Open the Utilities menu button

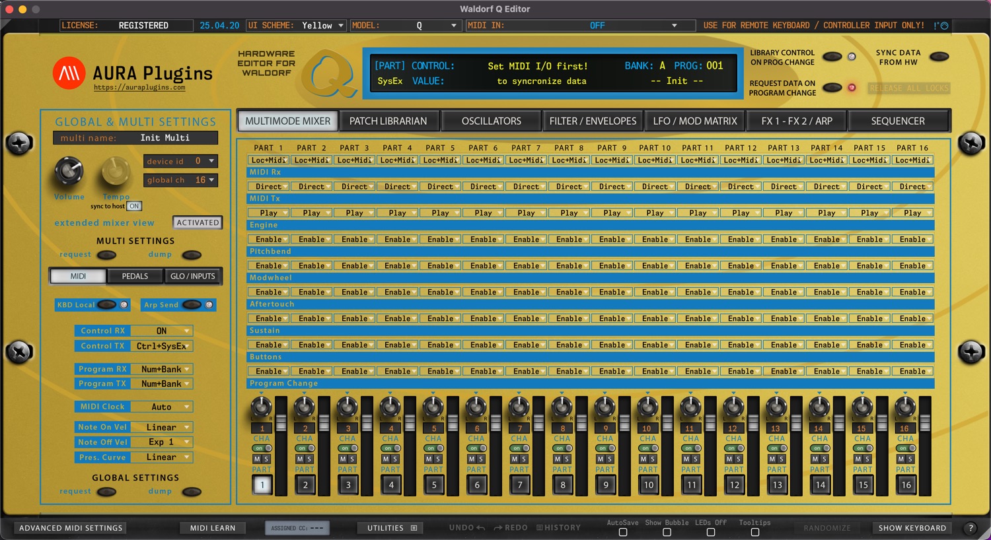click(x=392, y=528)
